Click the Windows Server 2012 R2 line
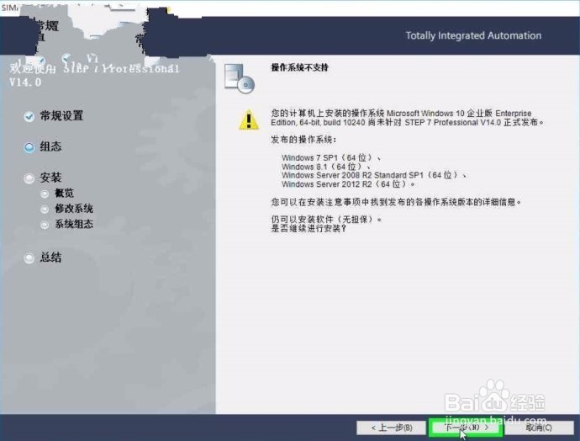This screenshot has height=441, width=580. 348,184
